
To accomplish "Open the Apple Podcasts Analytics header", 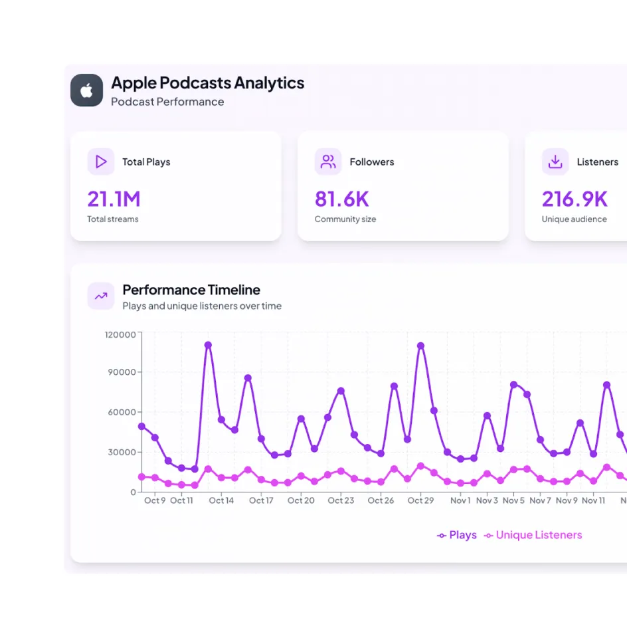I will (x=207, y=83).
